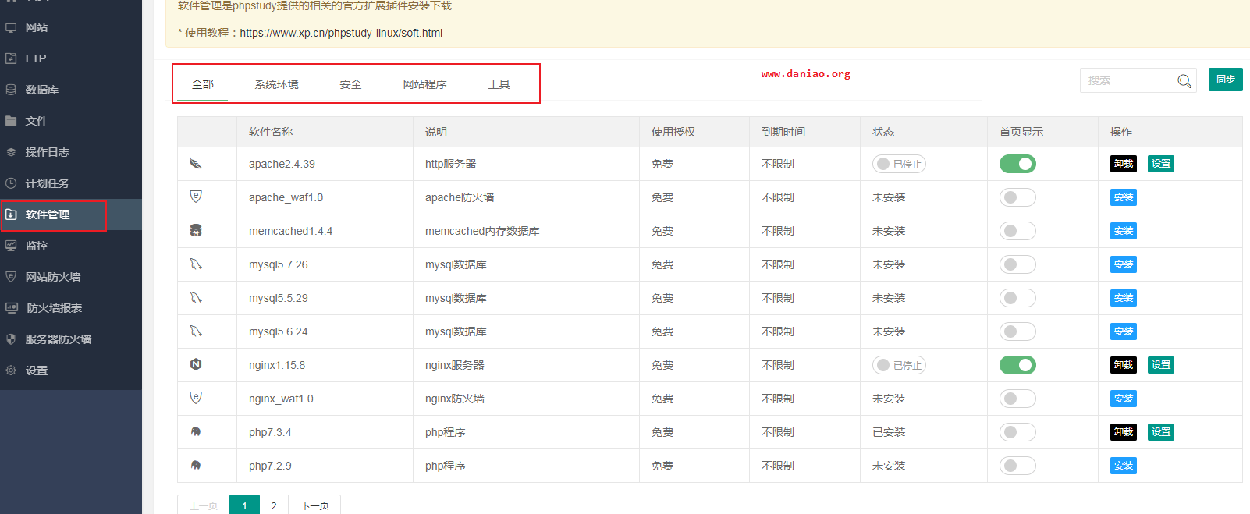Click the apache_waf1.0 shield icon
The height and width of the screenshot is (514, 1250).
click(x=196, y=197)
